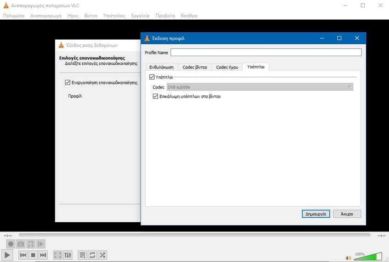Toggle fullscreen video mode icon
The width and height of the screenshot is (389, 262).
(x=58, y=255)
